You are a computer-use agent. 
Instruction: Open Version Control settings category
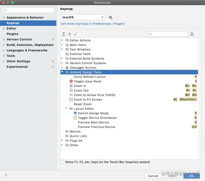(x=19, y=39)
